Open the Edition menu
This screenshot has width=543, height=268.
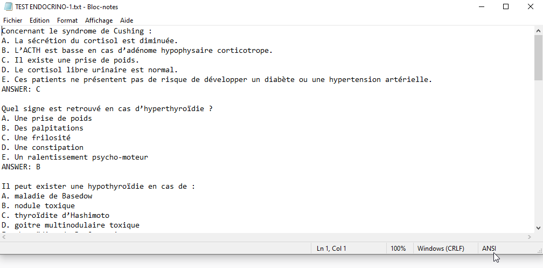pos(39,20)
